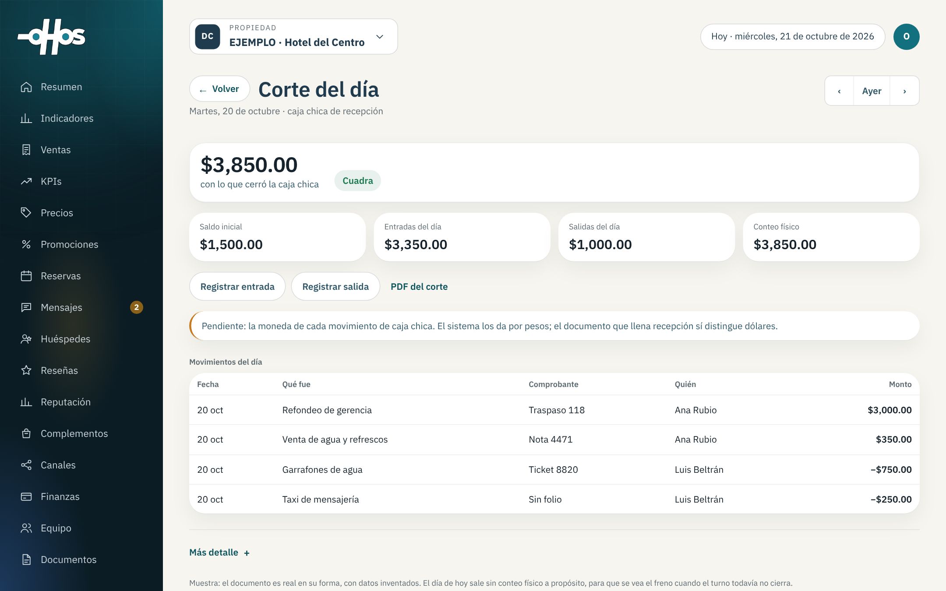Click the Resumen home icon

tap(26, 87)
